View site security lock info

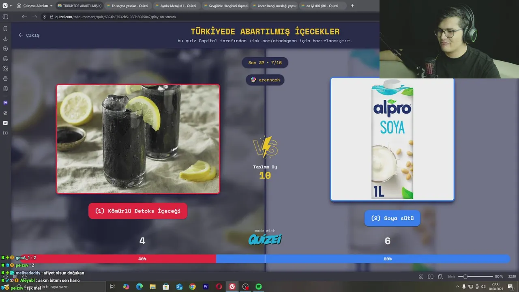pos(51,17)
